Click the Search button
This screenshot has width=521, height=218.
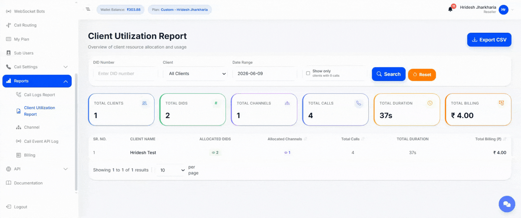coord(389,74)
